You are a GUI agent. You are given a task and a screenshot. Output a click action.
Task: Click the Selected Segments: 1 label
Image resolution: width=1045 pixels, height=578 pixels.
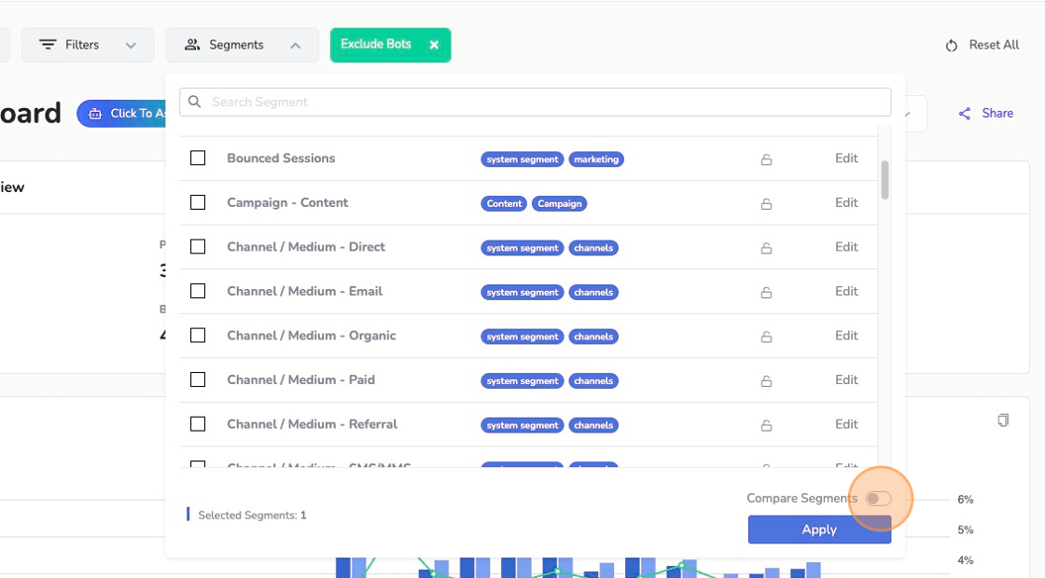click(x=252, y=516)
